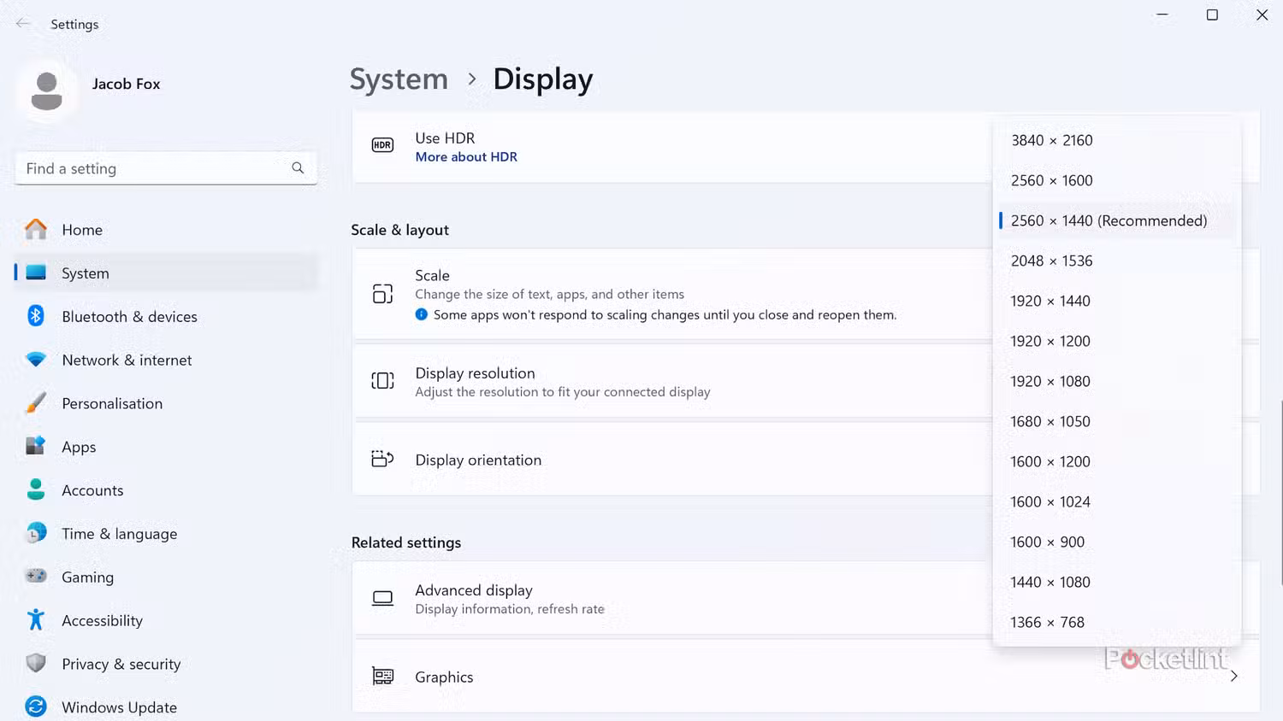The width and height of the screenshot is (1283, 721).
Task: Click the Personalisation paintbrush icon
Action: (x=36, y=403)
